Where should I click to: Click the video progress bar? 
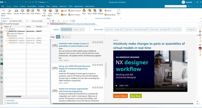click(150, 89)
